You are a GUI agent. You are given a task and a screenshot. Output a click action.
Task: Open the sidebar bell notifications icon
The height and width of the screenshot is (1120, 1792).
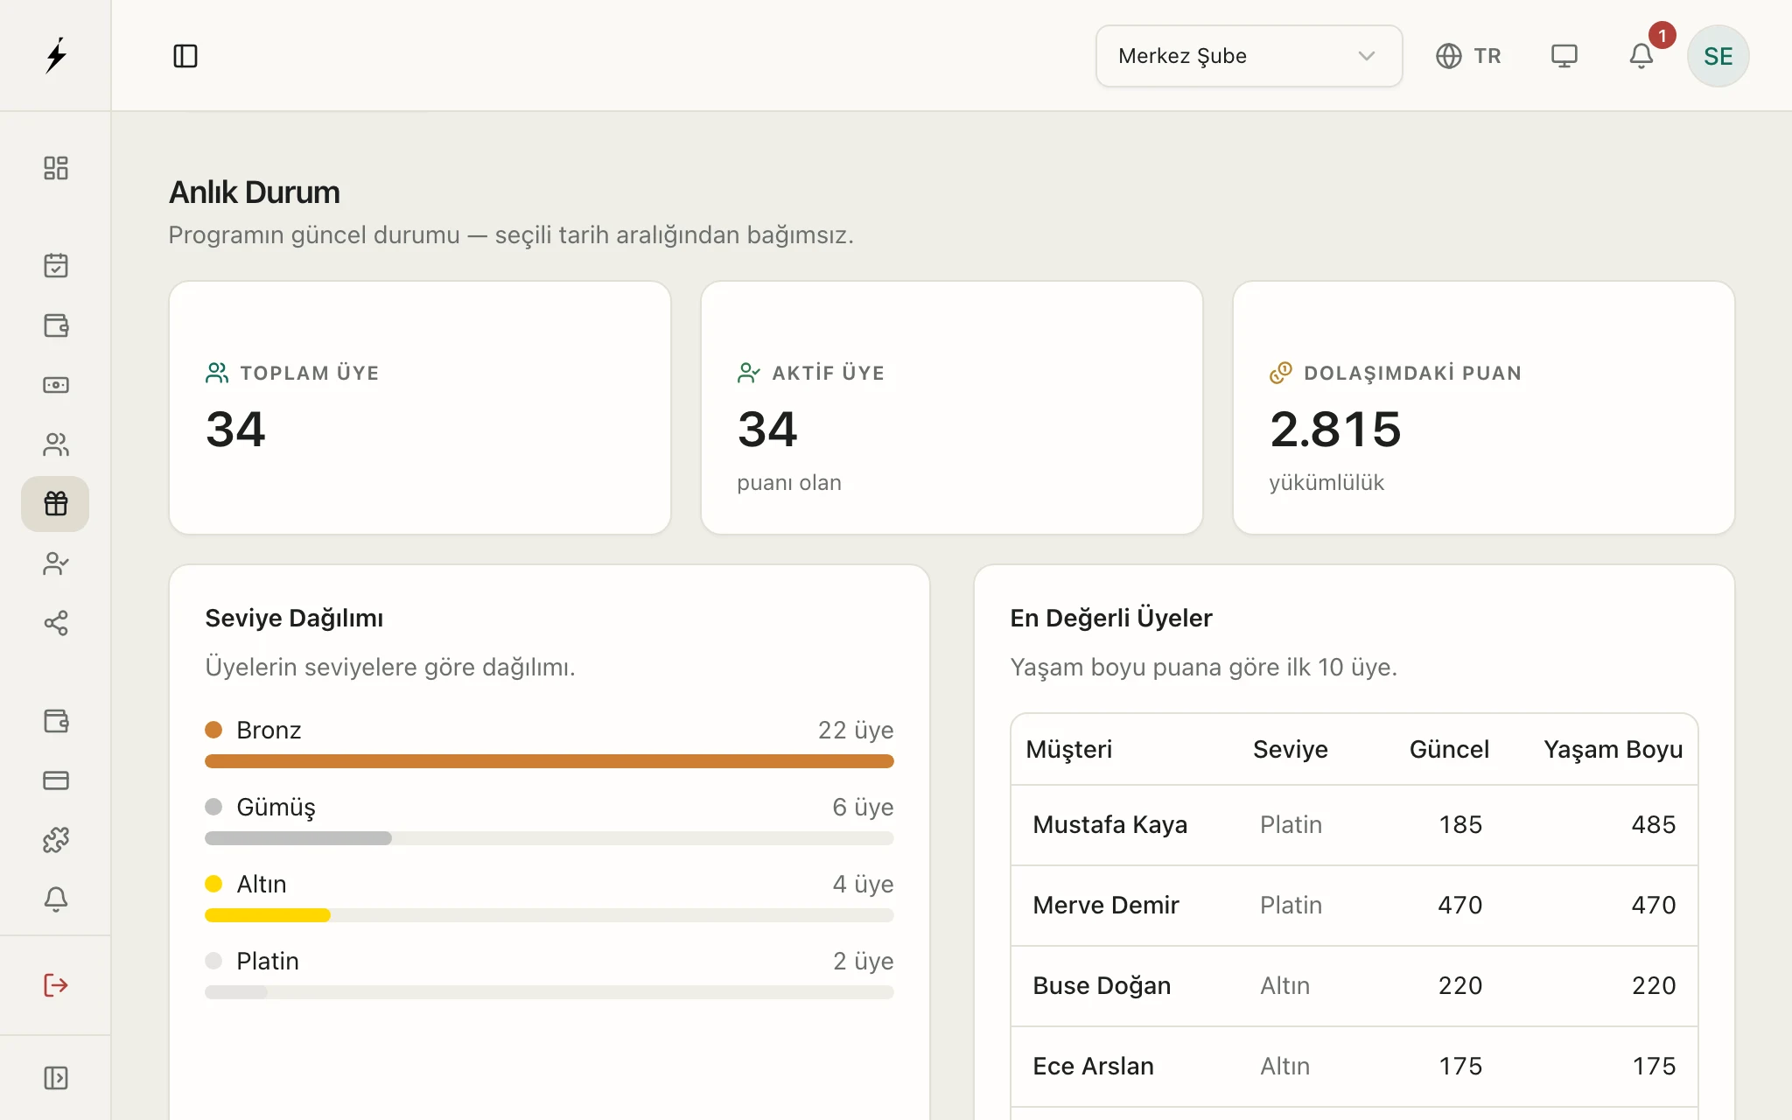[56, 899]
